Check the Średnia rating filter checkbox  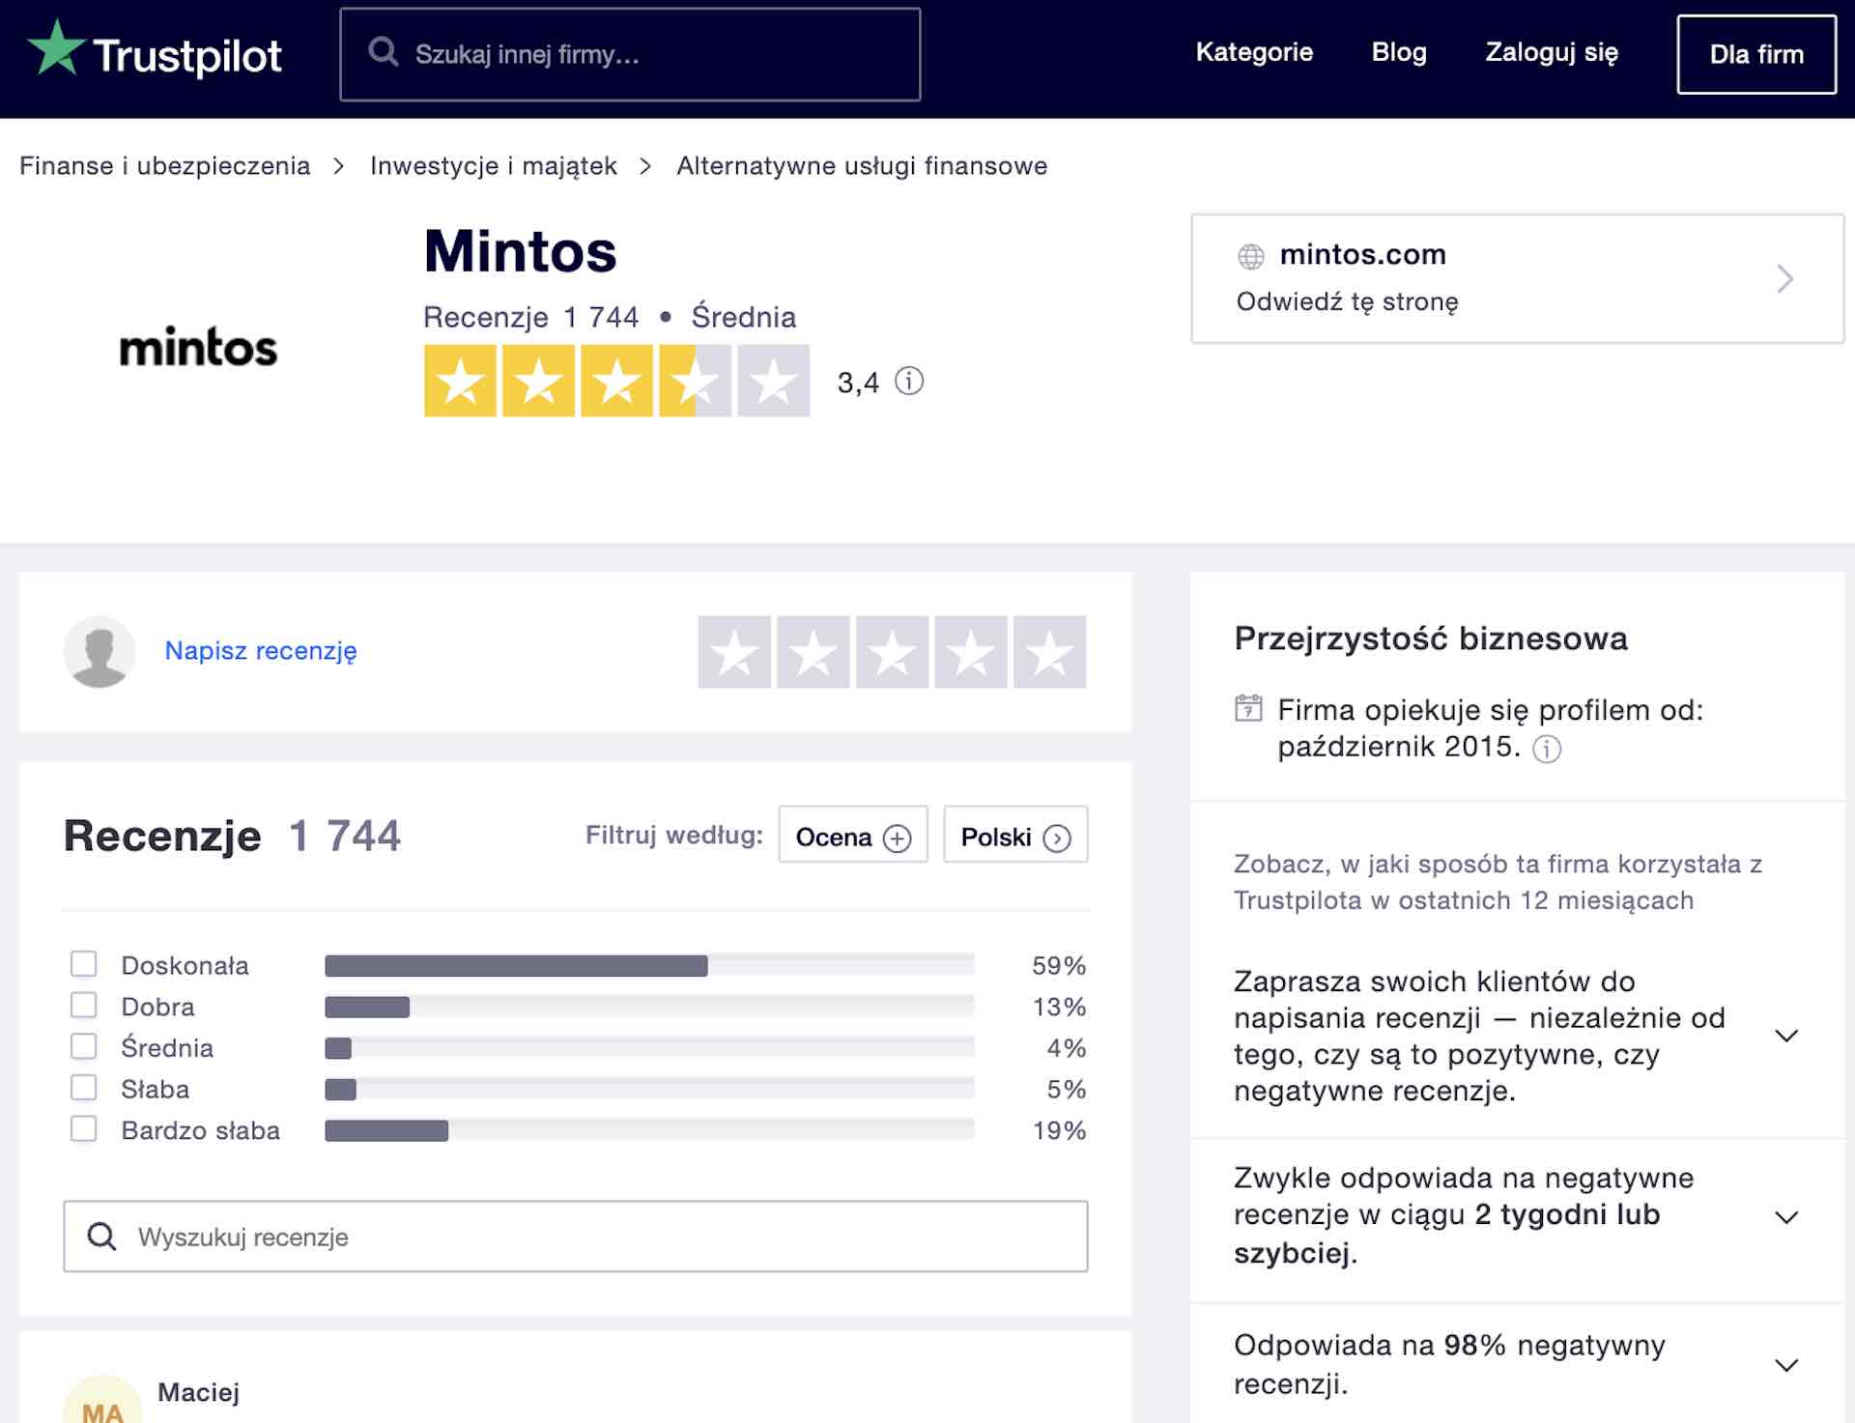pos(84,1047)
